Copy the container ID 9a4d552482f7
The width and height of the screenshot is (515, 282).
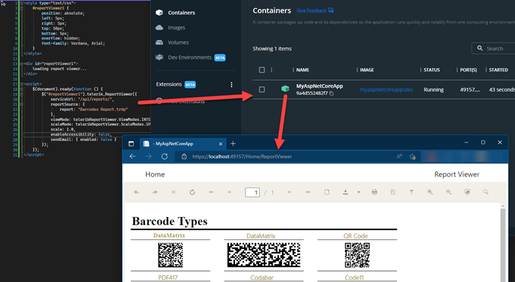point(332,94)
